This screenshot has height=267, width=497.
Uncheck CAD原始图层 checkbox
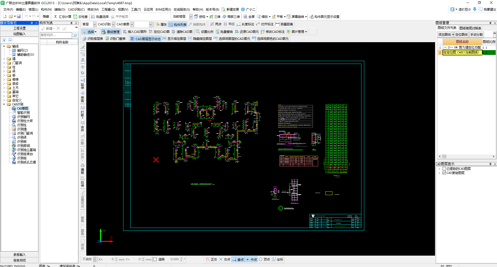pyautogui.click(x=444, y=173)
